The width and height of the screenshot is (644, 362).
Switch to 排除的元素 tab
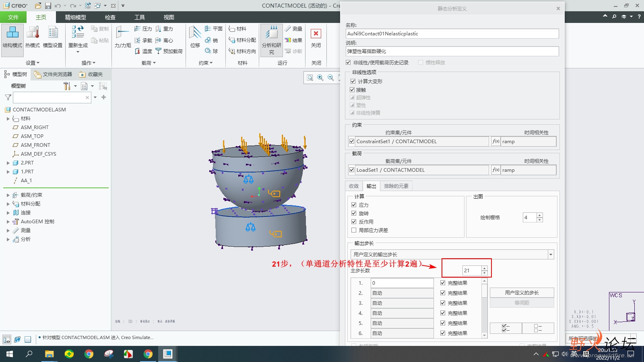click(x=396, y=186)
